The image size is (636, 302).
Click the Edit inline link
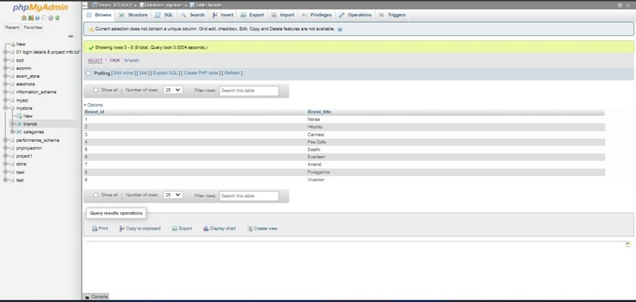pos(123,73)
